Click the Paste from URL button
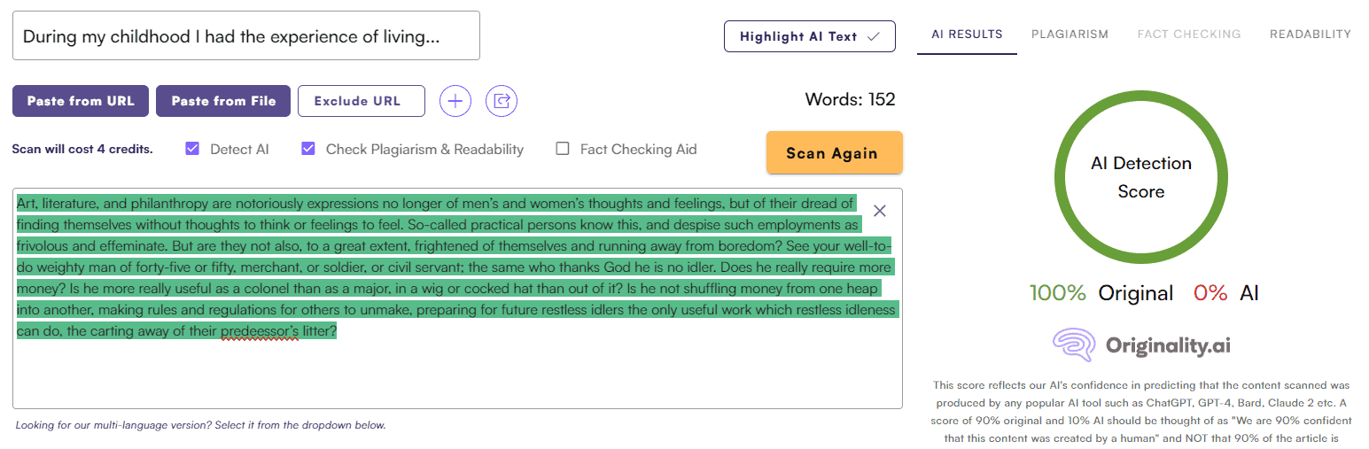Viewport: 1369px width, 449px height. coord(81,101)
